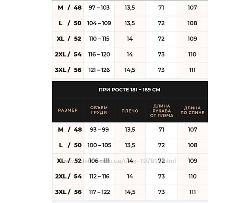Select the 117 – 122 chest value
240x203 pixels.
click(99, 192)
